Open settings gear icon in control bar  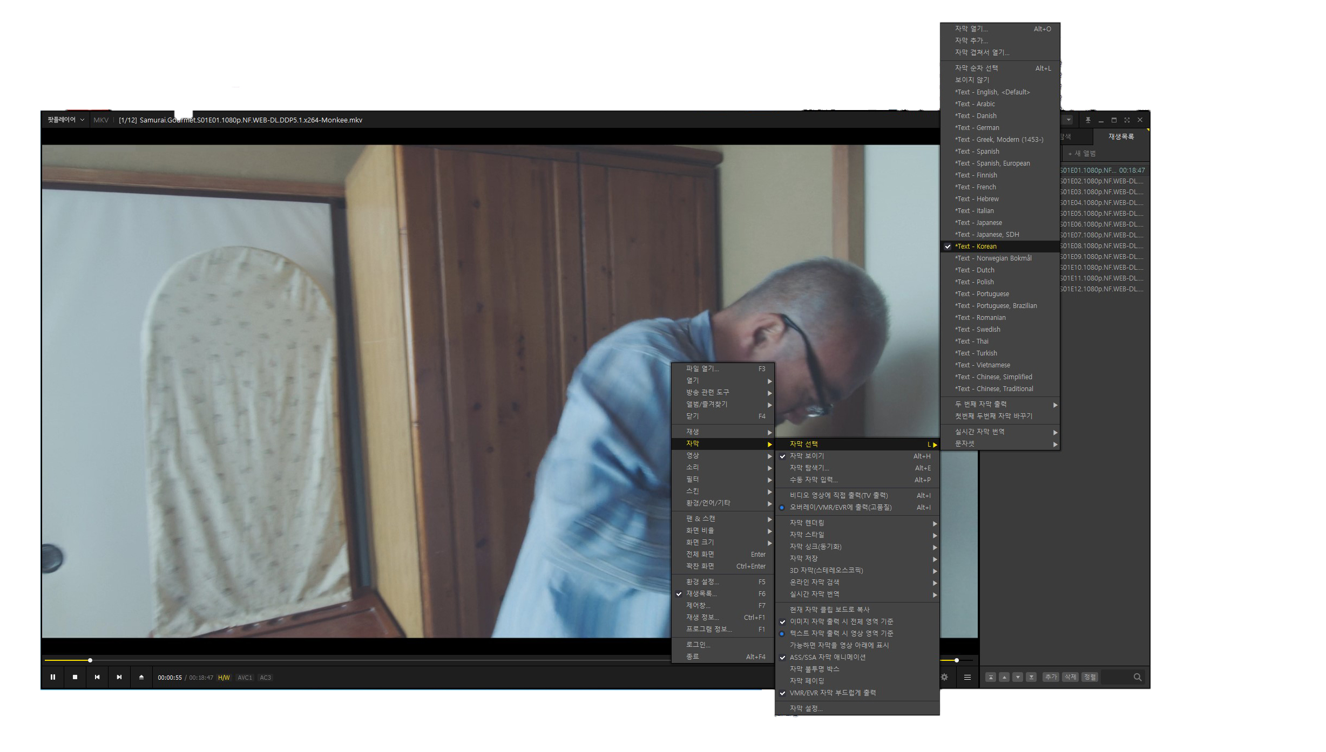(944, 677)
